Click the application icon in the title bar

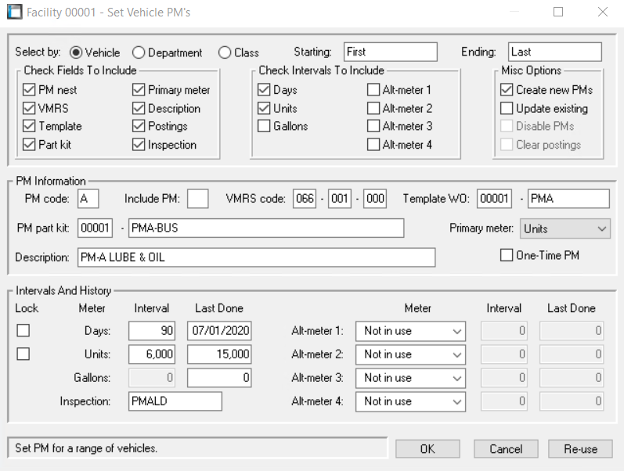click(x=14, y=13)
